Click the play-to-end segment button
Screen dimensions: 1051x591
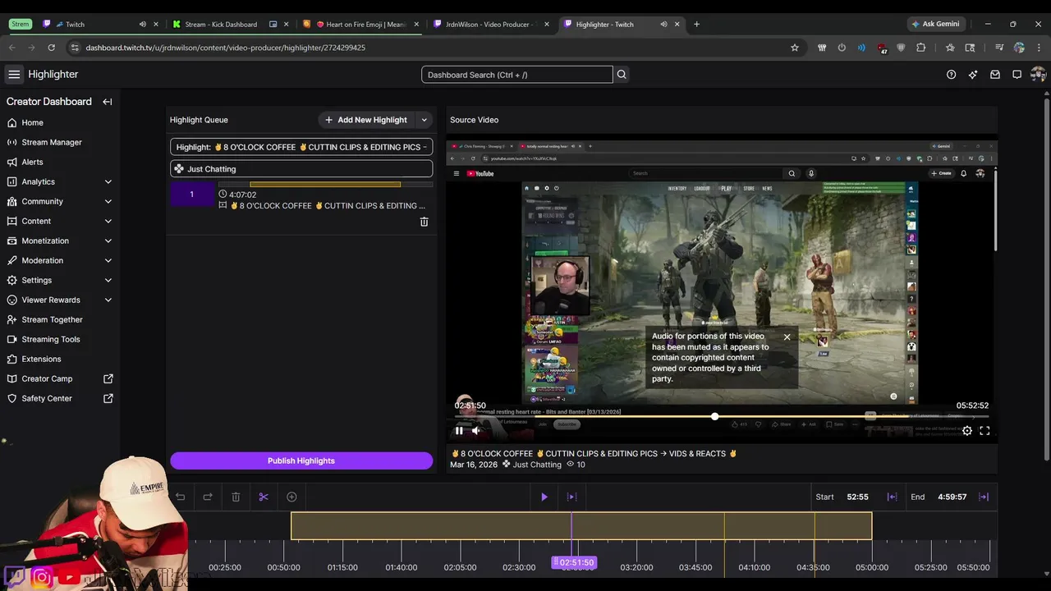[571, 497]
